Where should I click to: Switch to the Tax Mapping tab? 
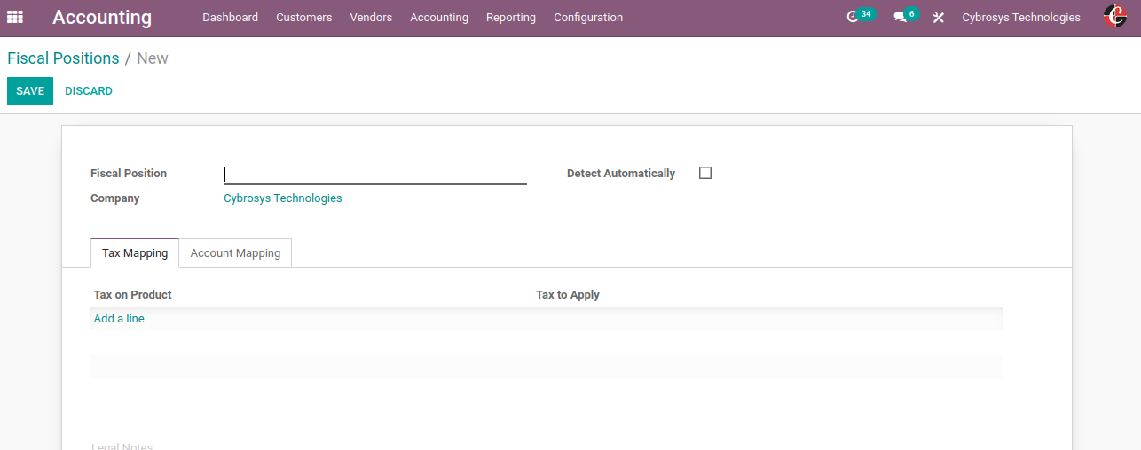pyautogui.click(x=135, y=252)
